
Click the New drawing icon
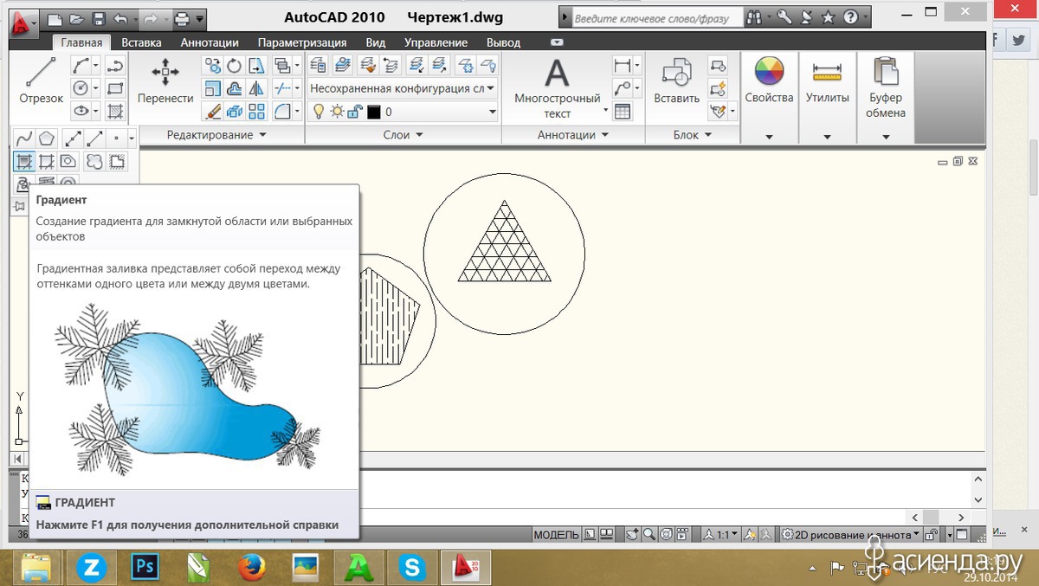(x=55, y=18)
